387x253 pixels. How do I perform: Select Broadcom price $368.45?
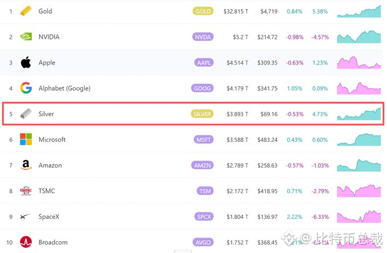pyautogui.click(x=267, y=243)
